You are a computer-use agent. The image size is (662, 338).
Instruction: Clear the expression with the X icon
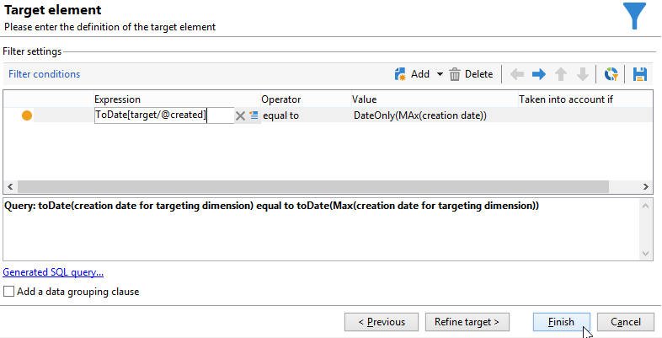pyautogui.click(x=240, y=115)
